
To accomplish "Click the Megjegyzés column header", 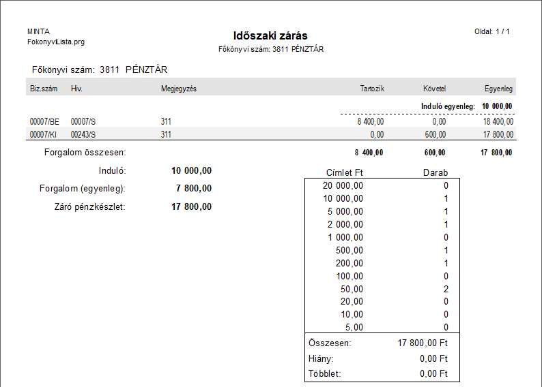I will (x=179, y=89).
